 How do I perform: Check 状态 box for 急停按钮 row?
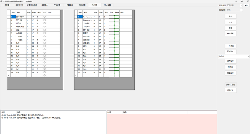44,33
